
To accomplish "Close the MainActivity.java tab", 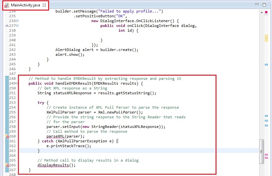I will 44,5.
